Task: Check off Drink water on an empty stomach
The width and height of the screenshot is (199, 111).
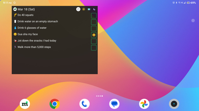Action: (x=94, y=22)
